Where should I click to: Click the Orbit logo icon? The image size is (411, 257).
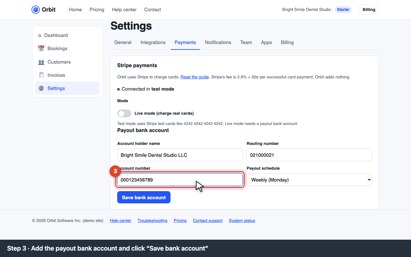click(36, 10)
